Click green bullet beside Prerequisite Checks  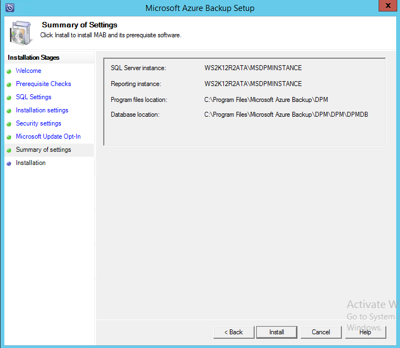pyautogui.click(x=9, y=84)
